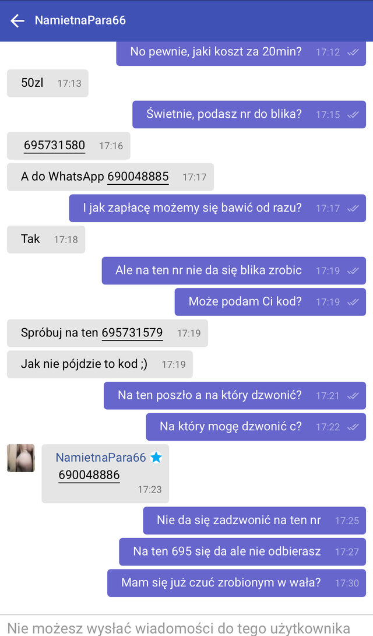This screenshot has width=373, height=636.
Task: Tap the WhatsApp number 690048885 link
Action: coord(138,177)
